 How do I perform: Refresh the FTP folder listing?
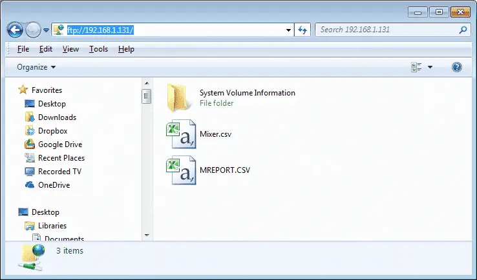pos(302,30)
